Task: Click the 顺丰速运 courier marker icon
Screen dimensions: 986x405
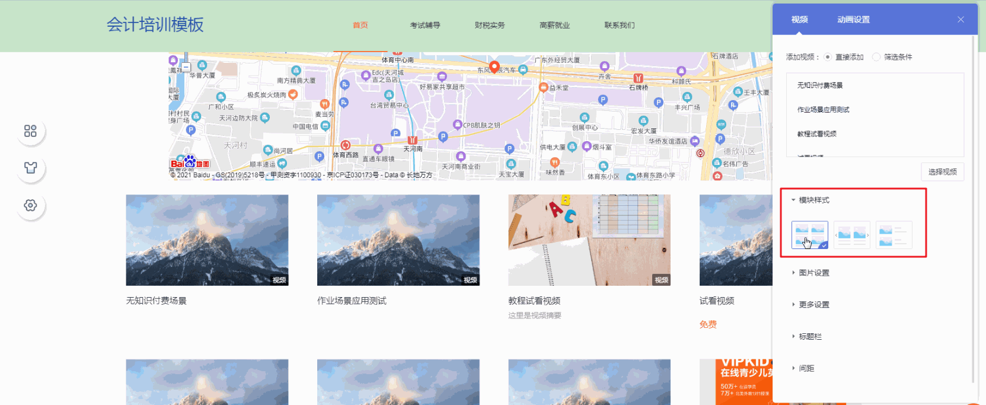Action: pos(282,163)
